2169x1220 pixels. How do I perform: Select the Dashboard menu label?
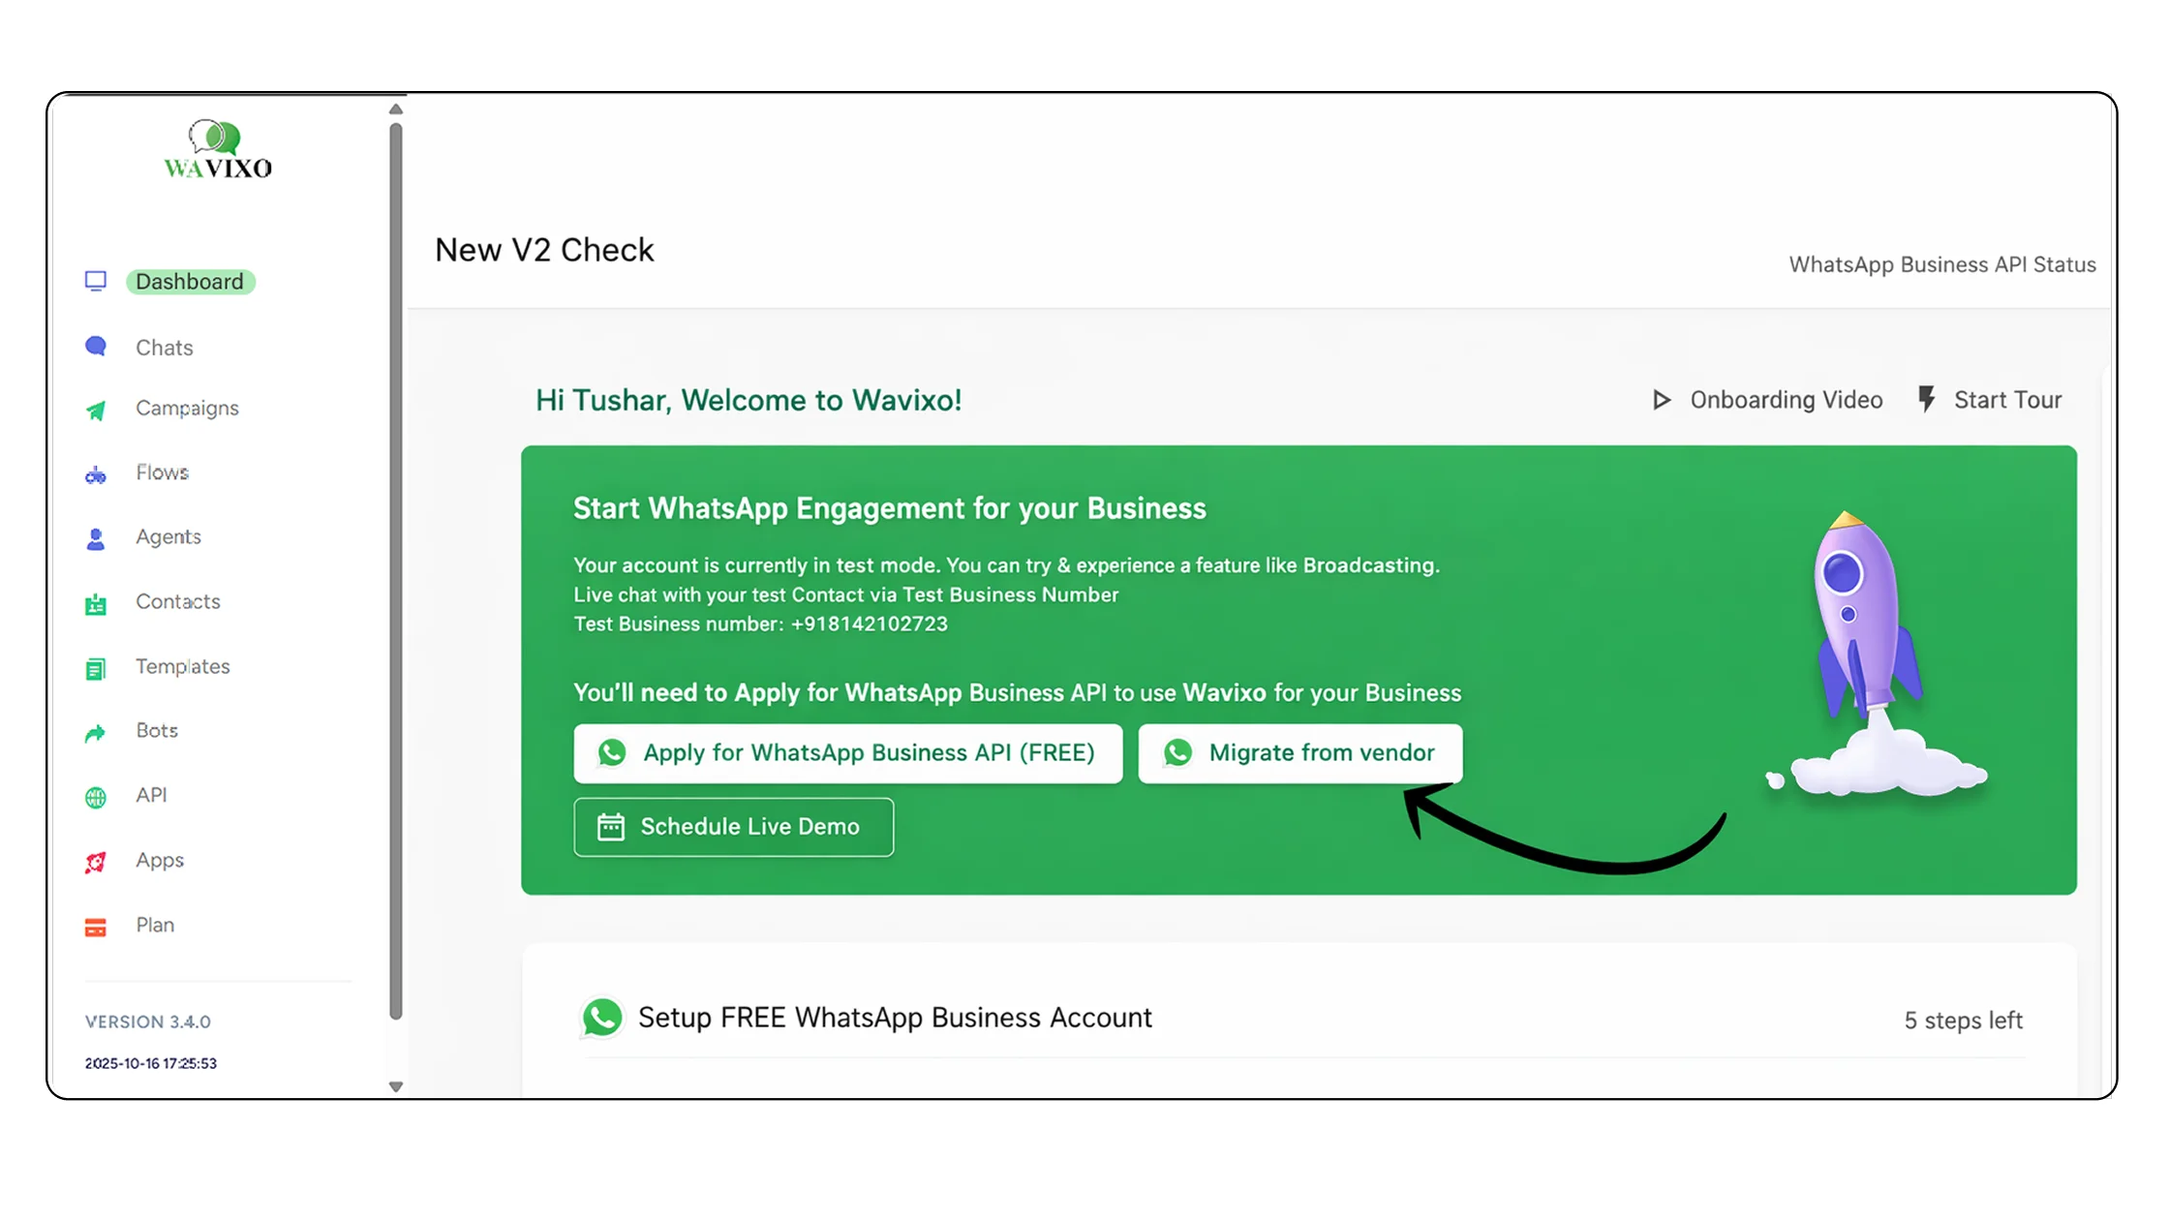(x=190, y=282)
